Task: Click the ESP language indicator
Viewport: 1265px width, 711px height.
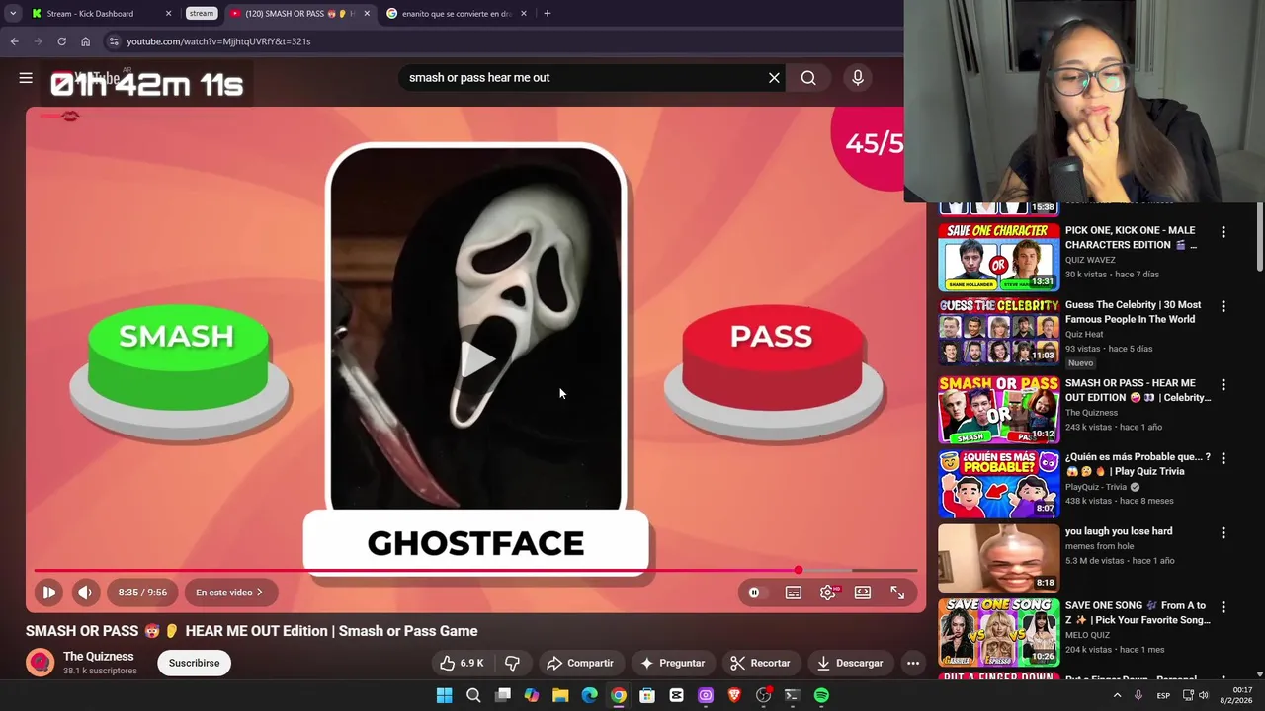Action: tap(1163, 695)
